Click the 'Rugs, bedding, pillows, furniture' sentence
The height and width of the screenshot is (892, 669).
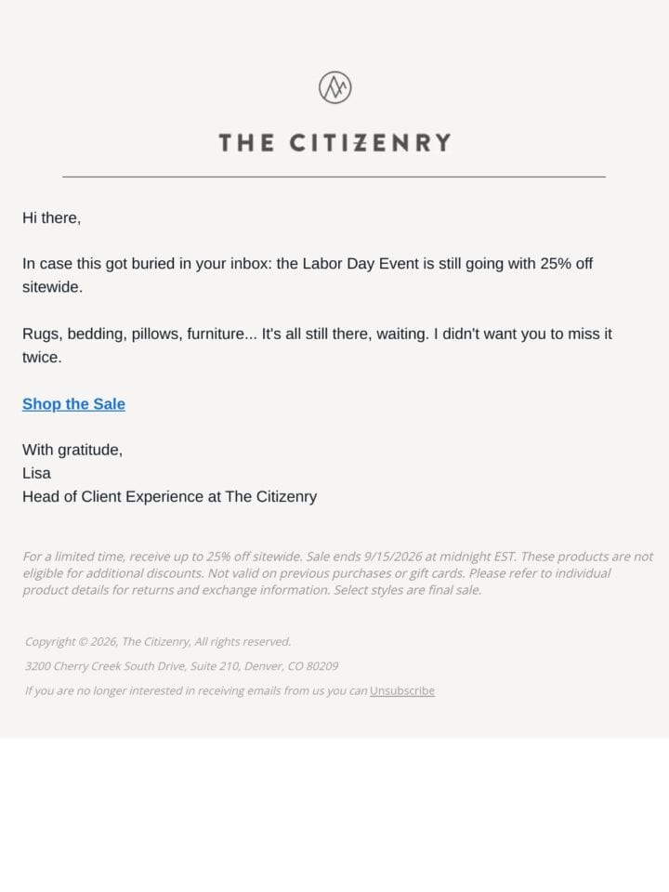[x=317, y=346]
